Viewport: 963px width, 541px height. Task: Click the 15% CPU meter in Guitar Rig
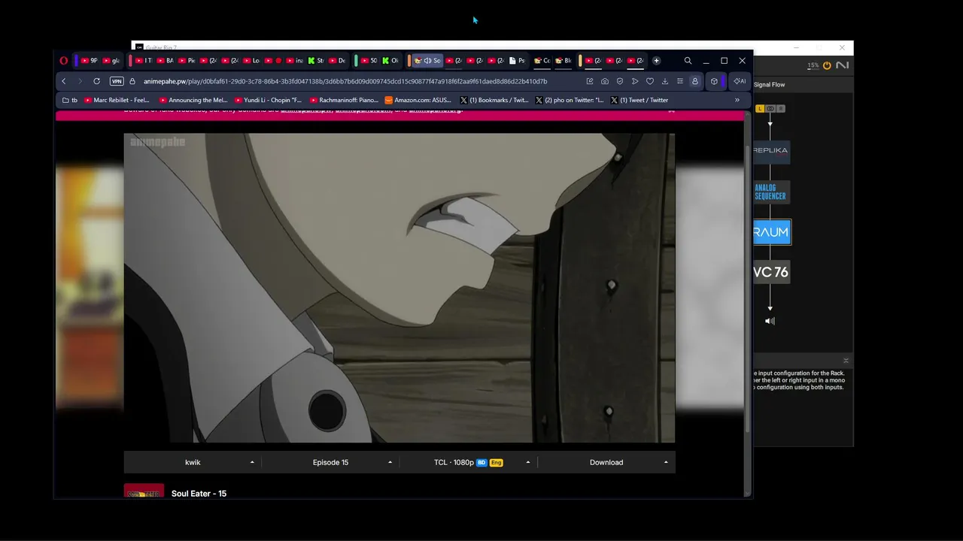tap(813, 65)
